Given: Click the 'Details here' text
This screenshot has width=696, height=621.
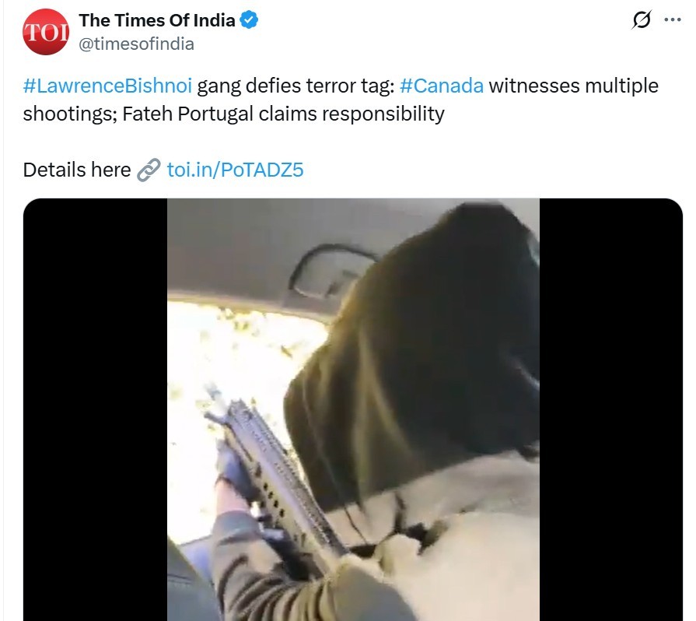Looking at the screenshot, I should (77, 170).
